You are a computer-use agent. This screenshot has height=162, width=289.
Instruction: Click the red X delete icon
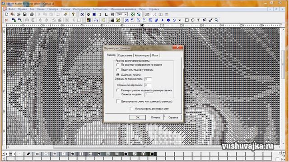[6, 20]
